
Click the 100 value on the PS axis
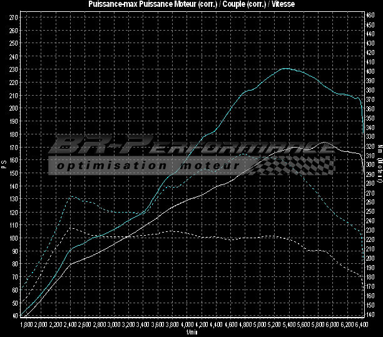[x=13, y=238]
